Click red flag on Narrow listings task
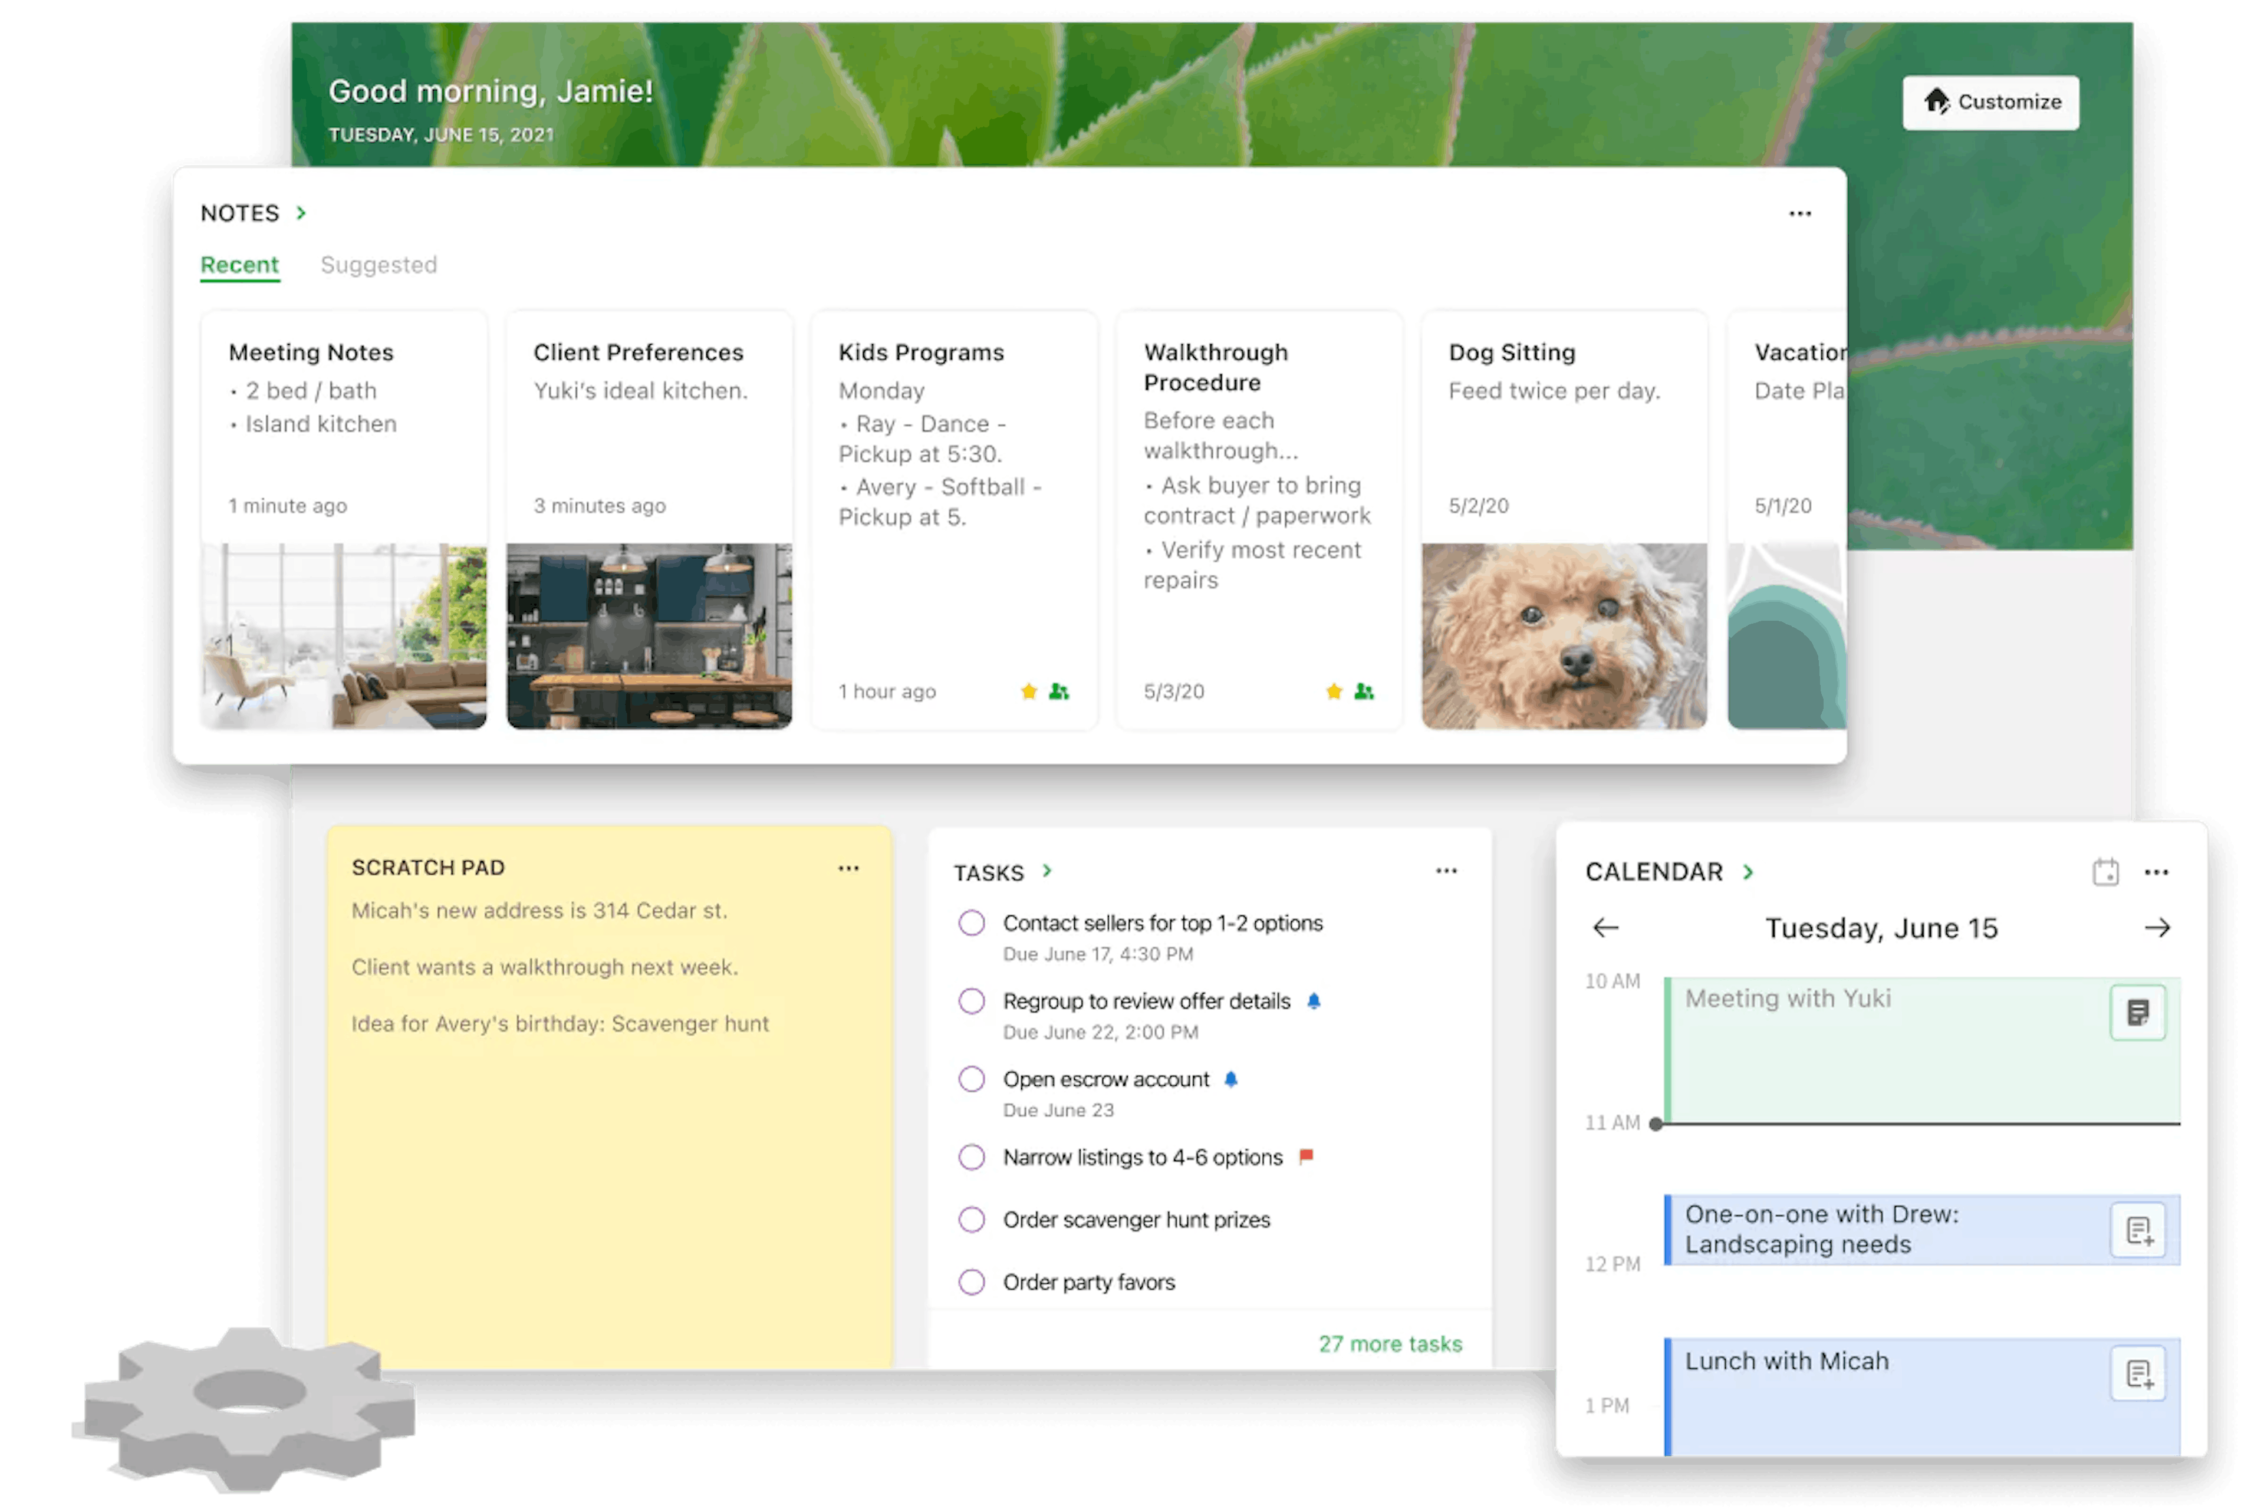 (x=1305, y=1157)
